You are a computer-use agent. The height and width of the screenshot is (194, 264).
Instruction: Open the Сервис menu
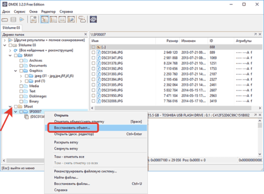point(20,12)
